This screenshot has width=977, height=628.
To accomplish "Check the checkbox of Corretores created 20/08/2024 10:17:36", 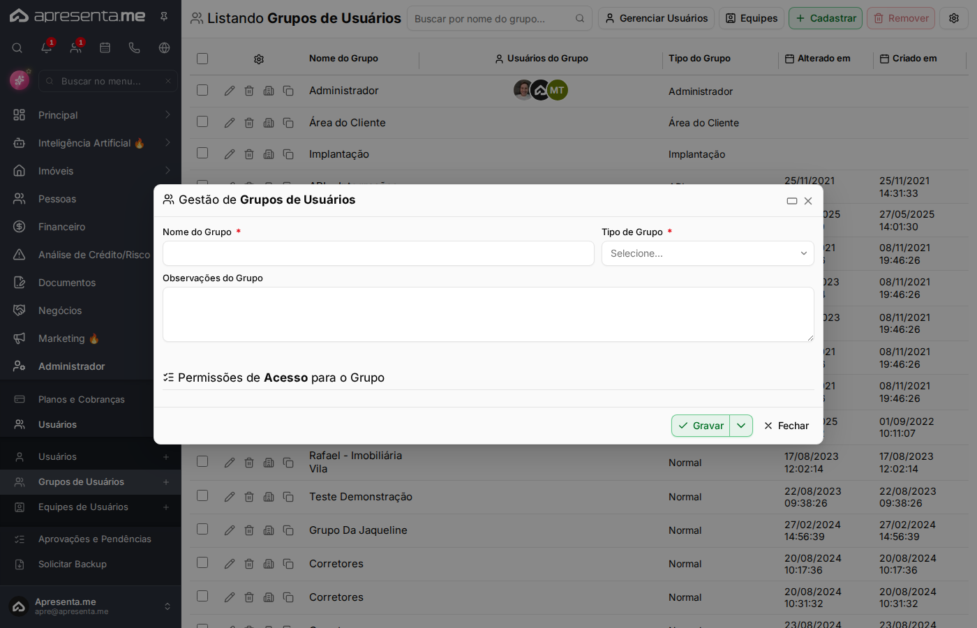I will (202, 562).
